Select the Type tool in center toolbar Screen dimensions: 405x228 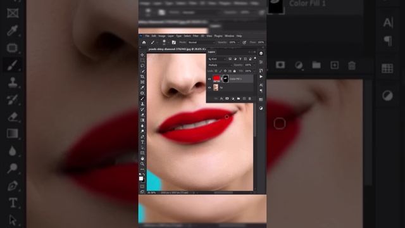[x=142, y=142]
